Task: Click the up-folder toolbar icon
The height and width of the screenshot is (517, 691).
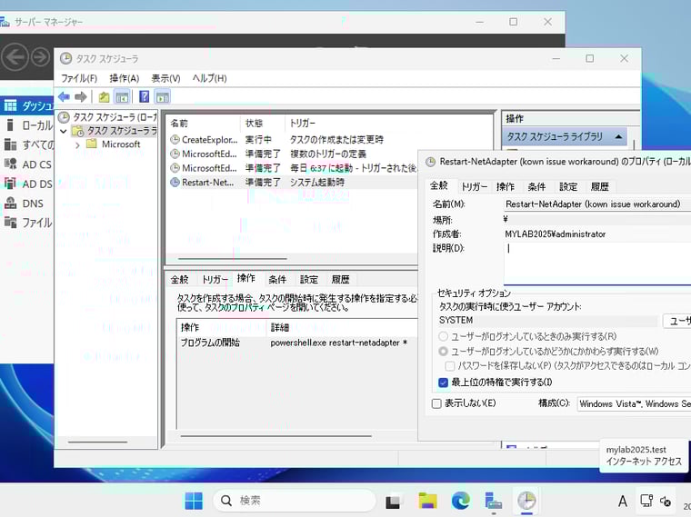Action: click(x=104, y=97)
